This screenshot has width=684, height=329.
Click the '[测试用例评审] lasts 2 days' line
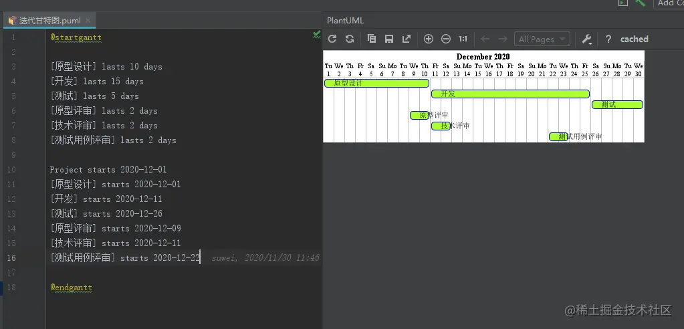114,140
